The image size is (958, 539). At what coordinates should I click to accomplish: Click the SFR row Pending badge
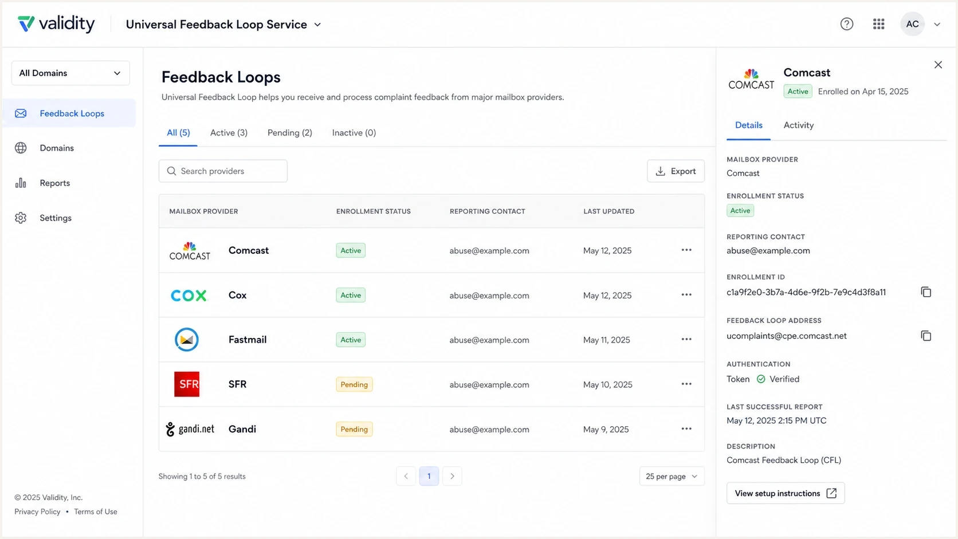click(x=354, y=384)
